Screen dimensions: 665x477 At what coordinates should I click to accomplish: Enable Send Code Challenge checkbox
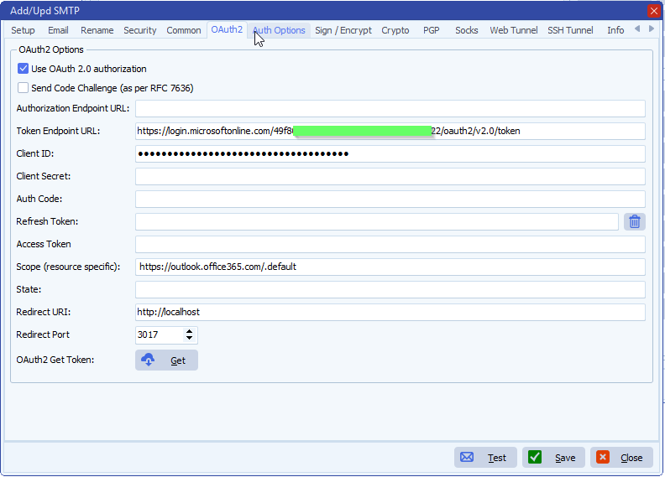23,88
